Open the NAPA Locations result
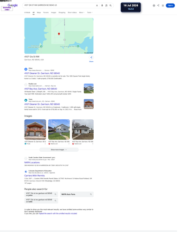 pos(32,162)
